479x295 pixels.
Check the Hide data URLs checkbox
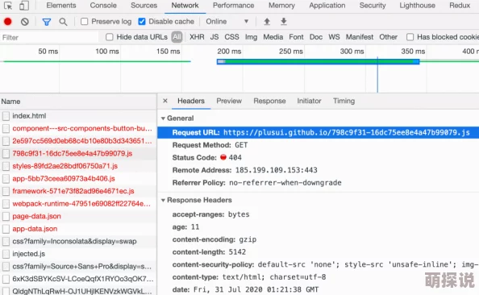[x=109, y=37]
